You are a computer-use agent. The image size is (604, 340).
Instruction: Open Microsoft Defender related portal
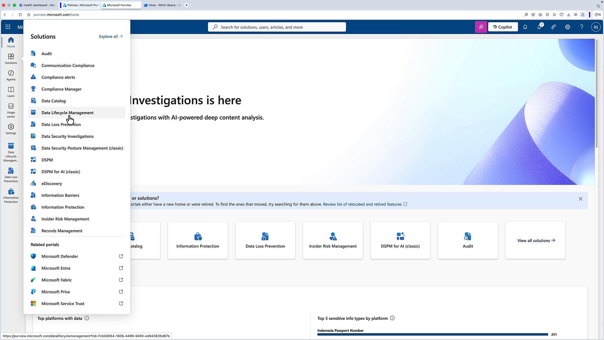point(77,257)
